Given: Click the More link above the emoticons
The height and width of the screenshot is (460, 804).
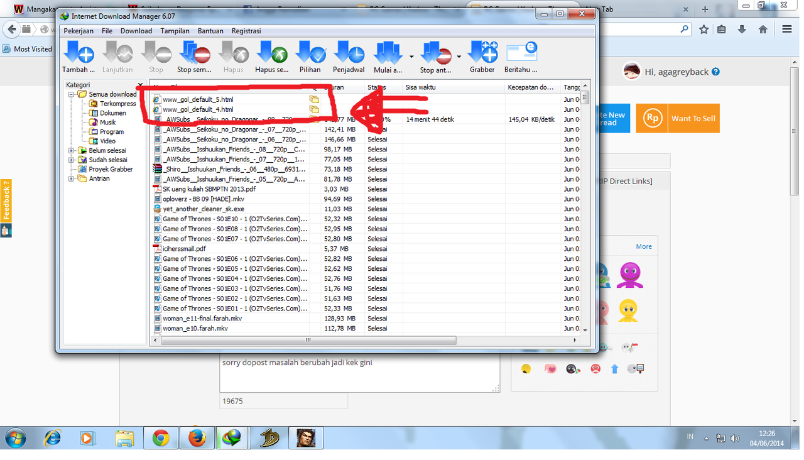Looking at the screenshot, I should pos(644,246).
